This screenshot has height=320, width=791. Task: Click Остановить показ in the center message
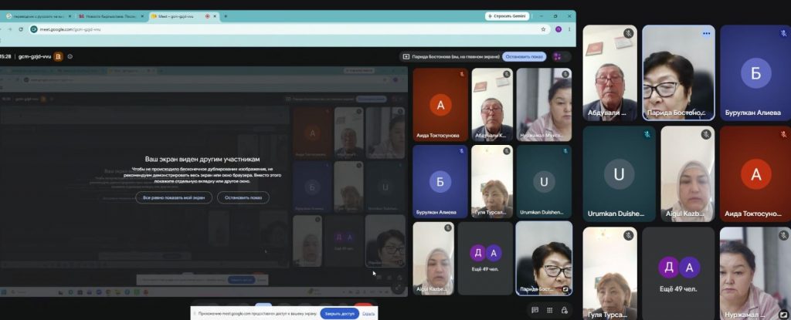(x=243, y=197)
